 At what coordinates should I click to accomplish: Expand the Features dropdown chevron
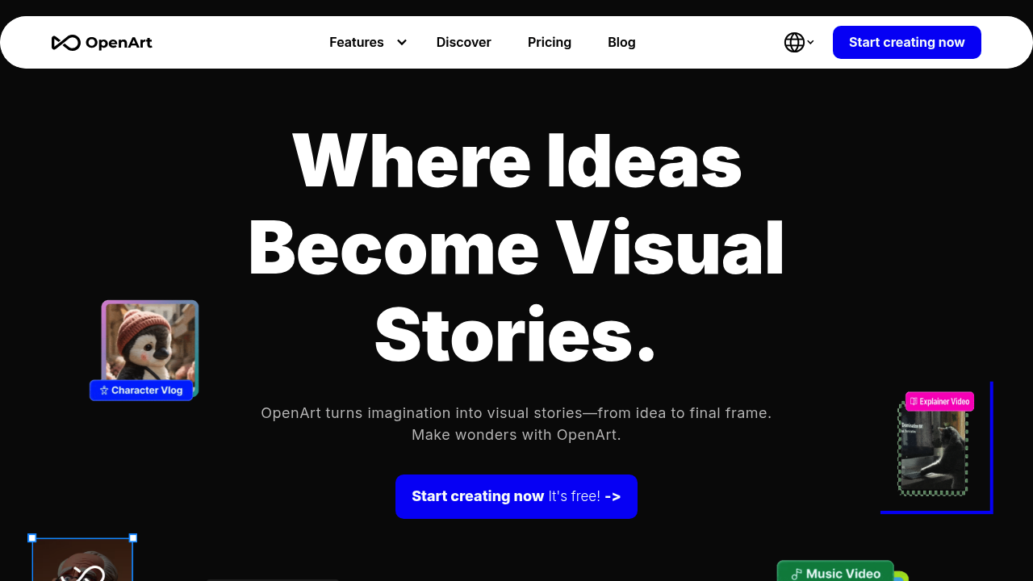[x=401, y=42]
